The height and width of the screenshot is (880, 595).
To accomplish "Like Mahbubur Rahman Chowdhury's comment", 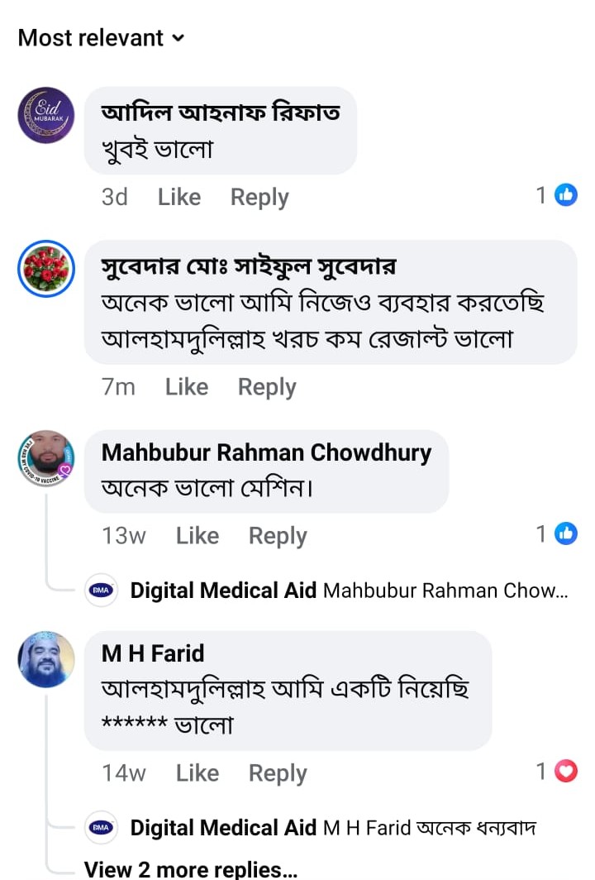I will (198, 536).
